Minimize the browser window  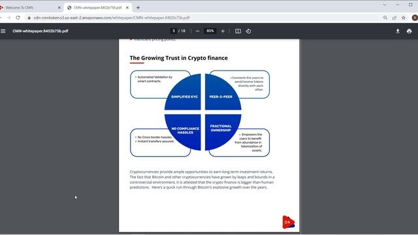pos(398,5)
